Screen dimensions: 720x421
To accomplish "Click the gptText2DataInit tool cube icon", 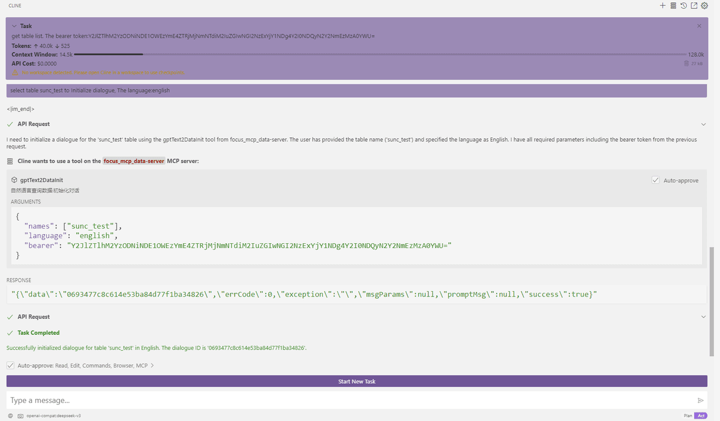I will pos(14,180).
